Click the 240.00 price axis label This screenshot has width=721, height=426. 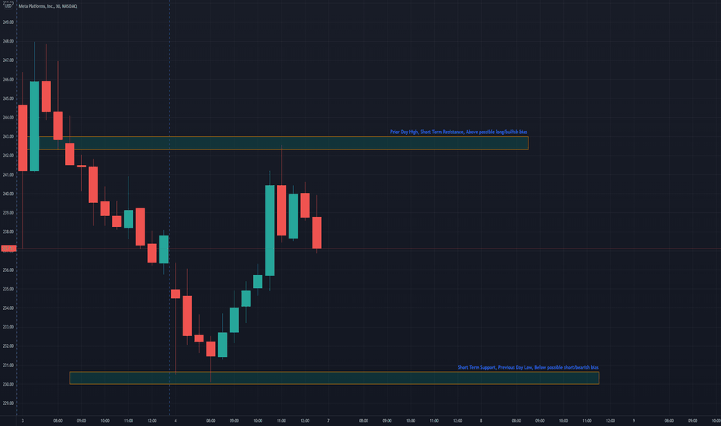pos(9,194)
